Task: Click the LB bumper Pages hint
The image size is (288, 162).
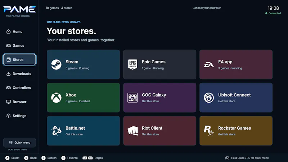Action: pyautogui.click(x=85, y=158)
